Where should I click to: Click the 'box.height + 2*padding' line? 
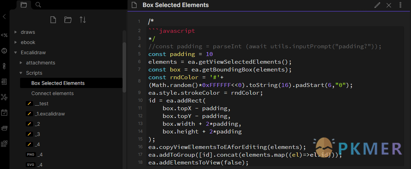pos(202,131)
